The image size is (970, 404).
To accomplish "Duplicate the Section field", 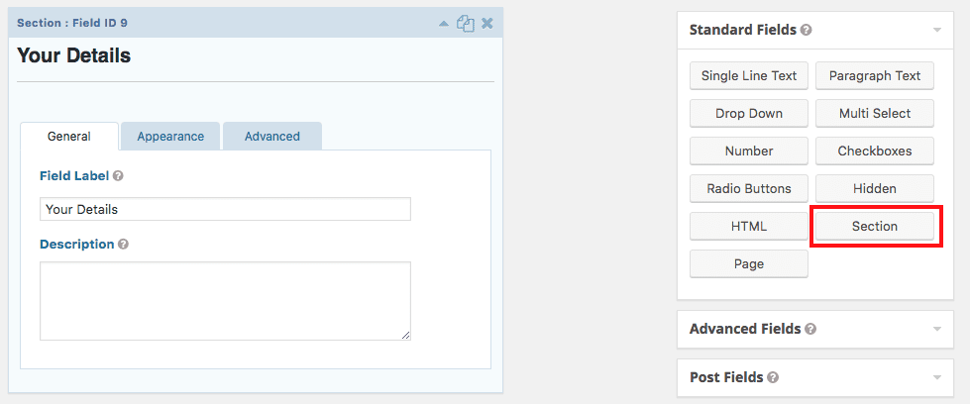I will coord(465,23).
